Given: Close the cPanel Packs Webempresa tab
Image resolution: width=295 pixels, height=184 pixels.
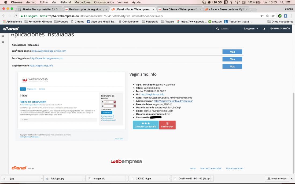Looking at the screenshot, I should (x=153, y=9).
